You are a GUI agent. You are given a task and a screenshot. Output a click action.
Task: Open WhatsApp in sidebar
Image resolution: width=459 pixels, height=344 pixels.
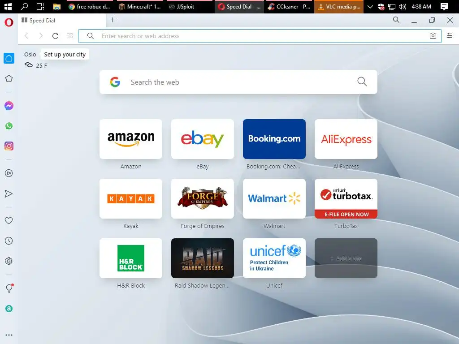point(9,126)
